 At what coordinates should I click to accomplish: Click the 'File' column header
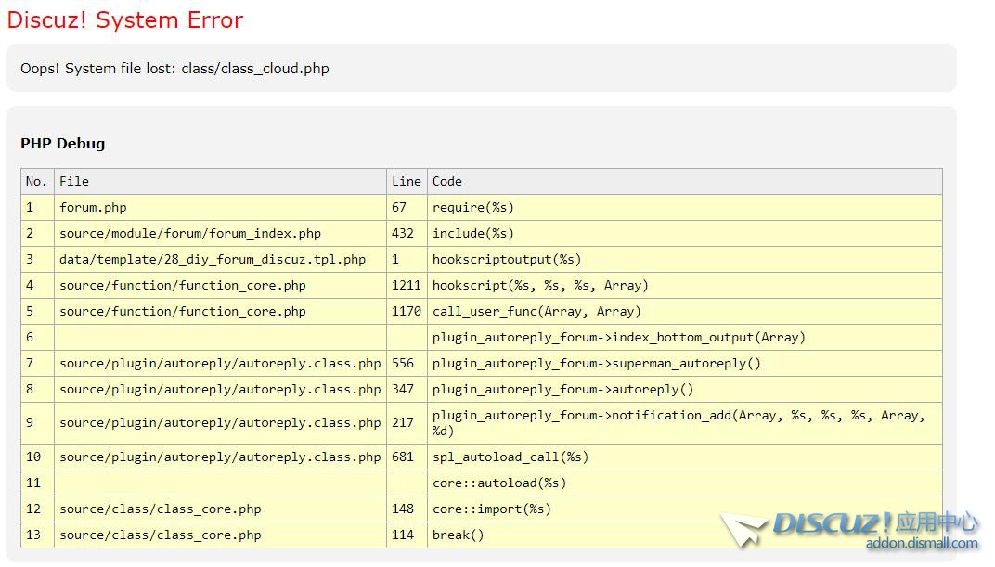tap(74, 182)
